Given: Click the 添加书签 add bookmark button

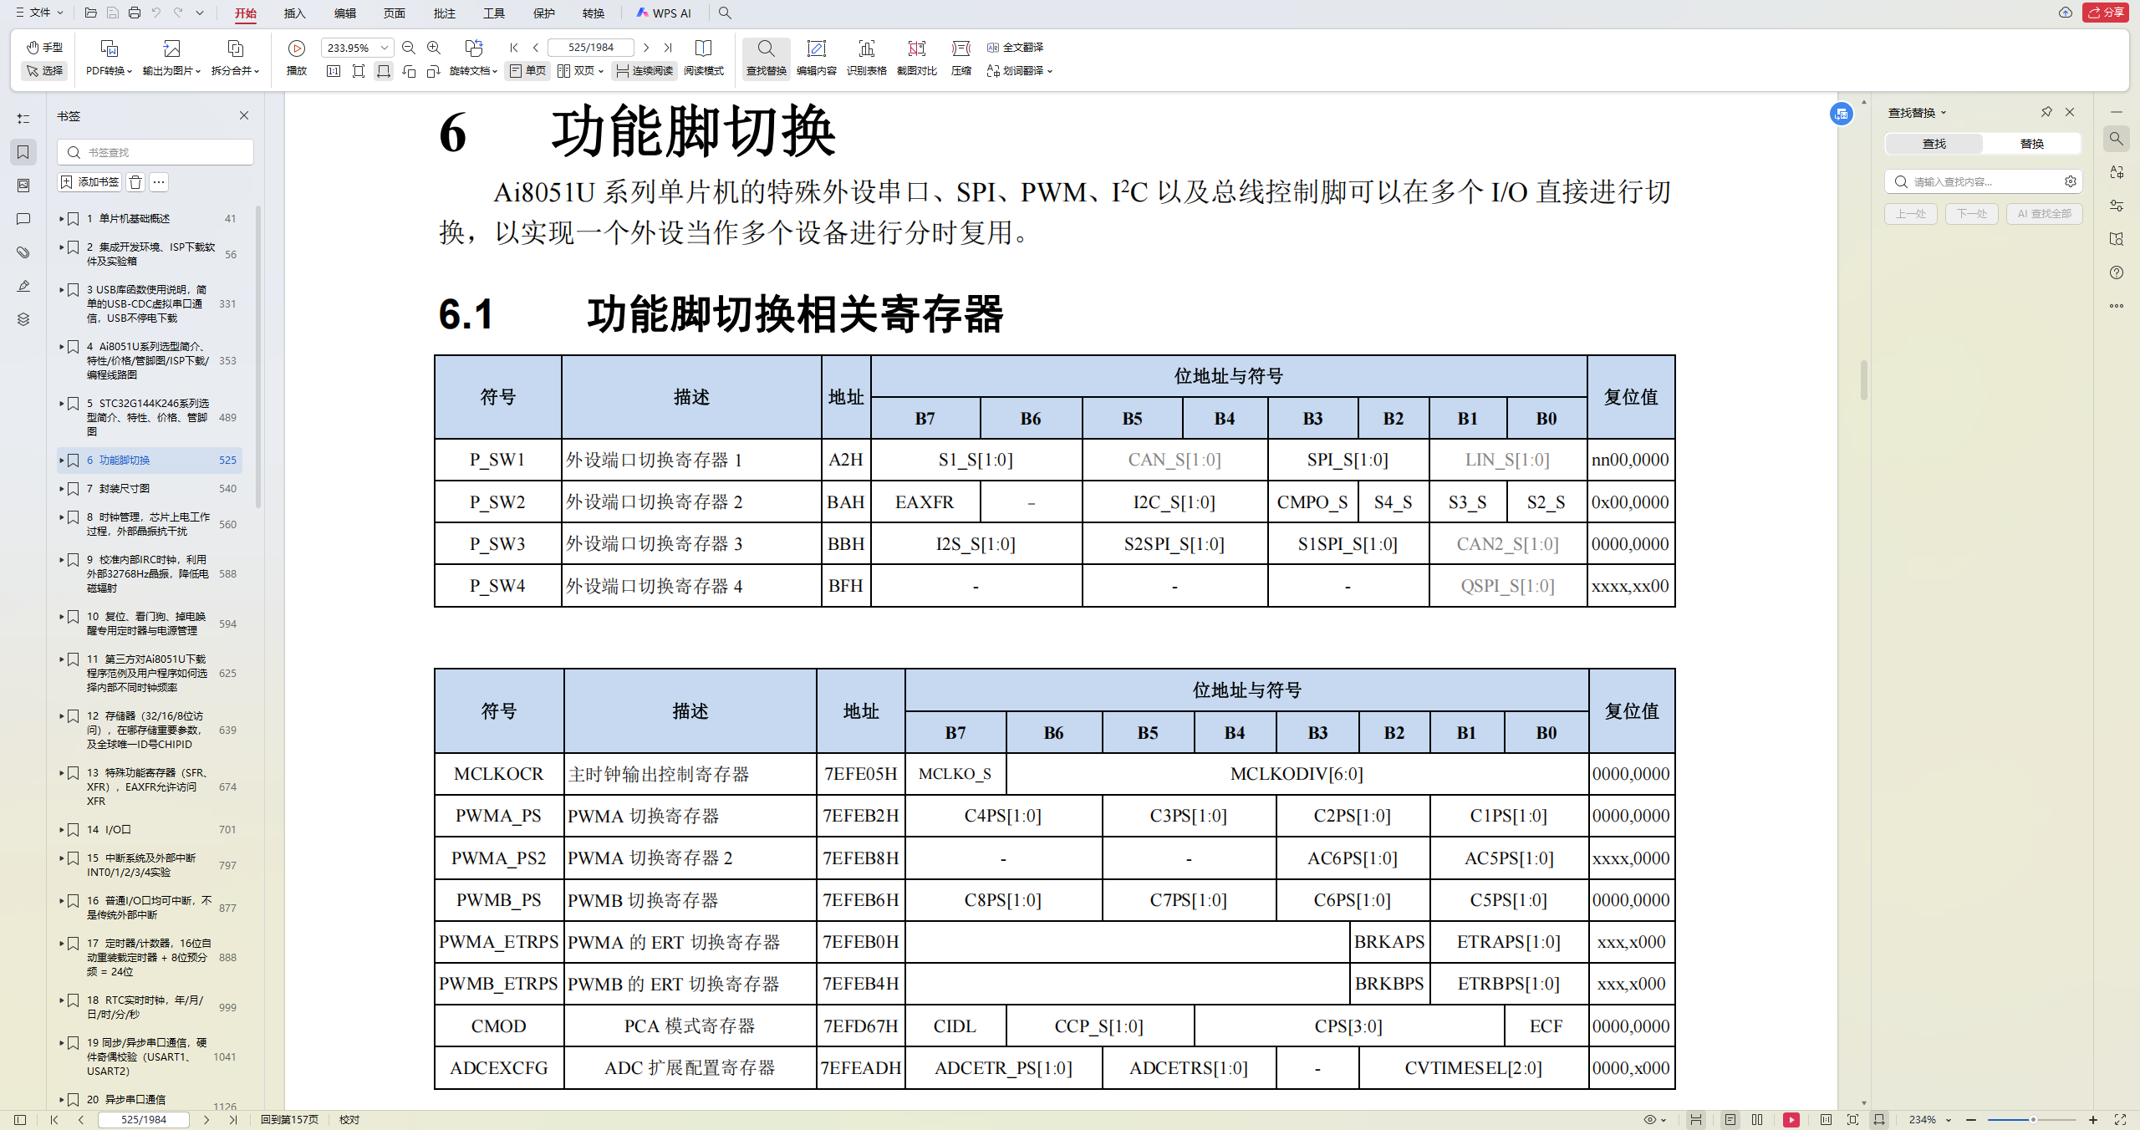Looking at the screenshot, I should click(x=89, y=181).
